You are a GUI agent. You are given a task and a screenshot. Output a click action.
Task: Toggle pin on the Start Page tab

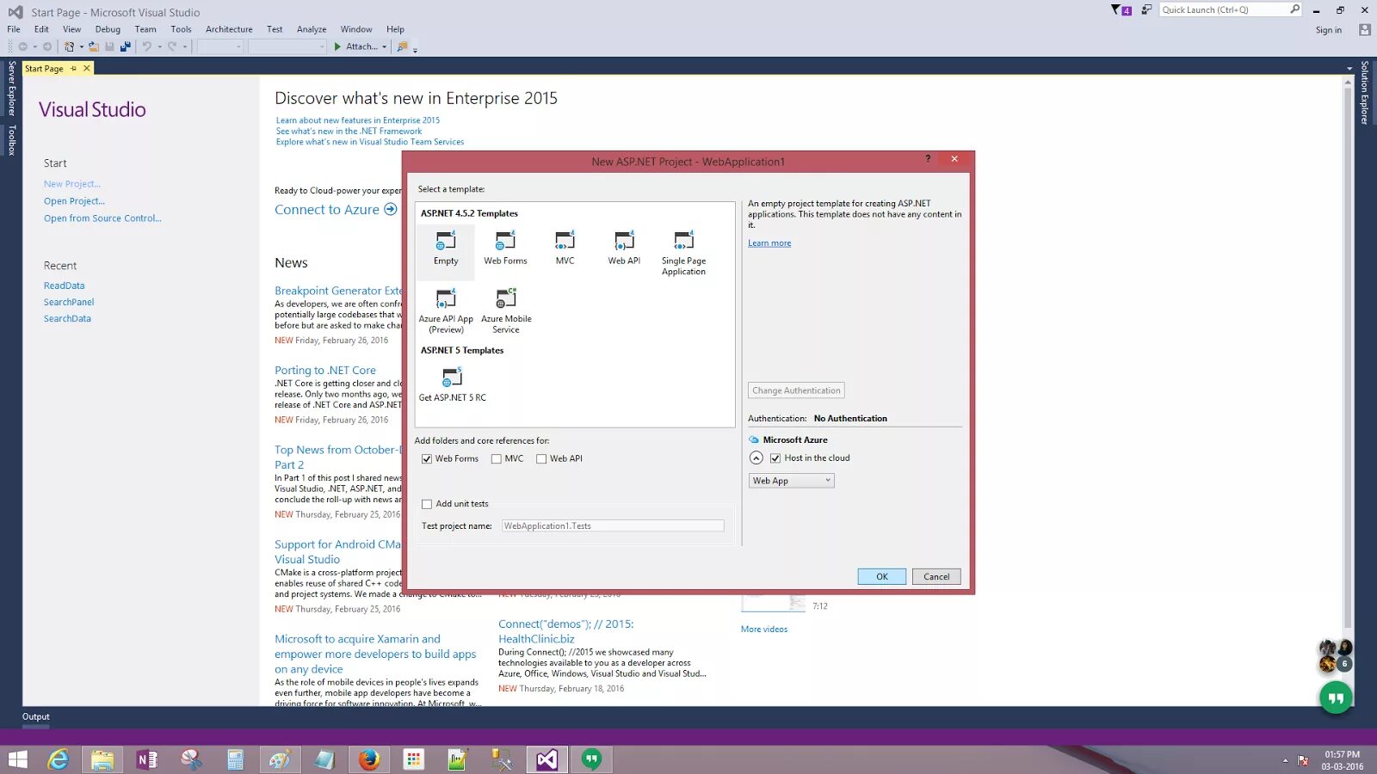point(73,68)
